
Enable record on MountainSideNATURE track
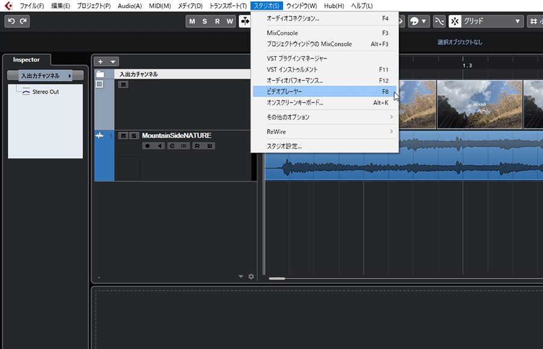pyautogui.click(x=148, y=146)
